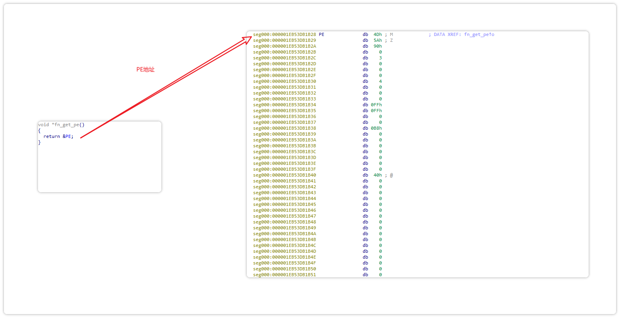The image size is (620, 318).
Task: Click address seg000:000001EB53DB1B36
Action: [284, 116]
